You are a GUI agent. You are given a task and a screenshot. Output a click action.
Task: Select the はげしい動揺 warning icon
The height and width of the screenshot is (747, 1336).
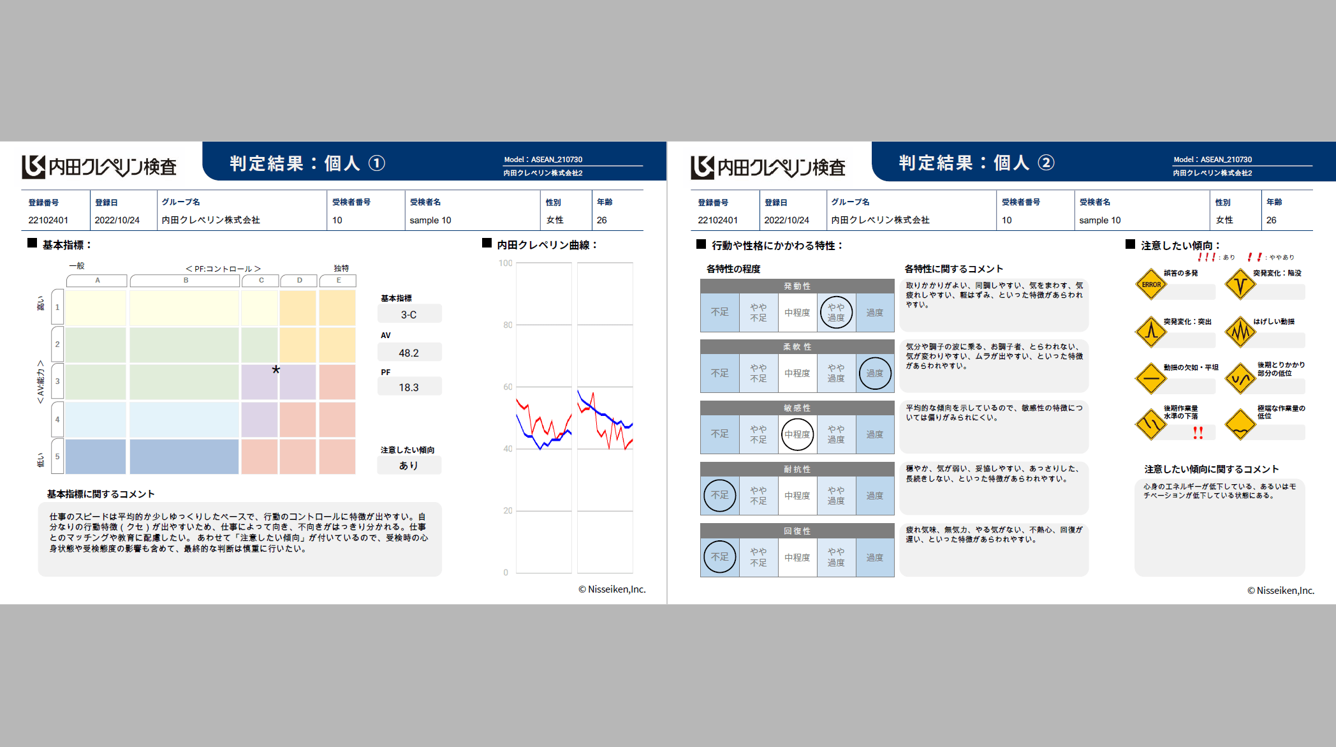point(1240,332)
